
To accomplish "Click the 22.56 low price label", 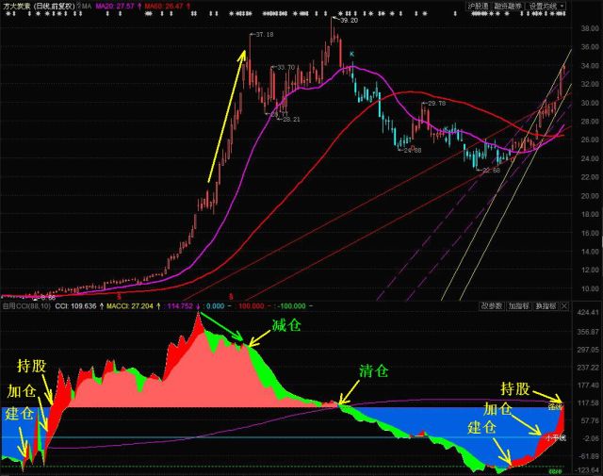I will coord(490,171).
